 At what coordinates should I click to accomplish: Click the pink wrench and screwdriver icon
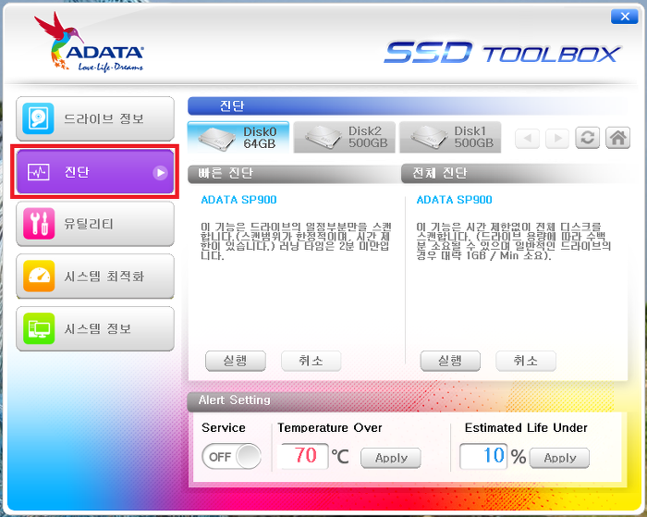tap(39, 224)
